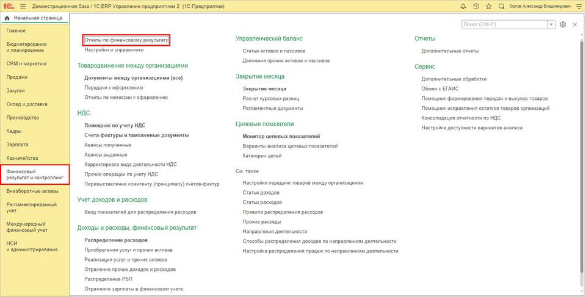Open Настройка доступности вариантов анализа
Viewport: 586px width, 297px height.
(x=472, y=128)
